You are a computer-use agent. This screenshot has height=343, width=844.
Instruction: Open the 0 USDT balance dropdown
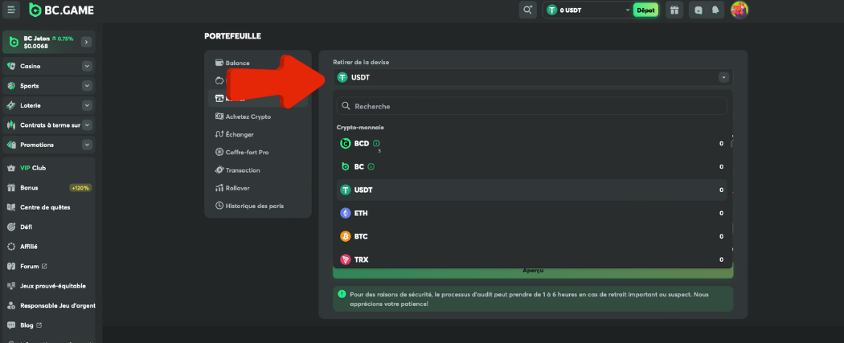[x=588, y=10]
